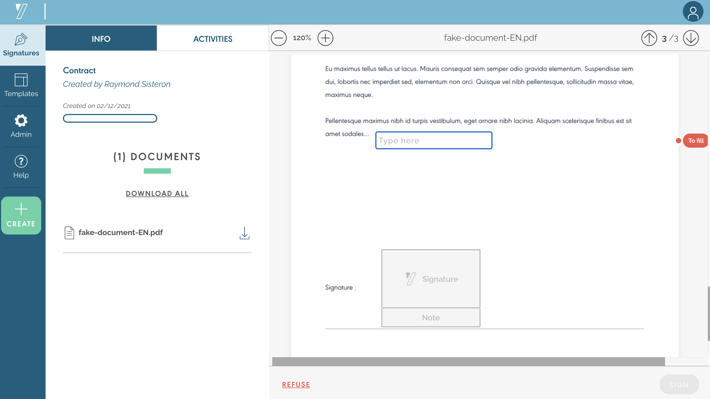Image resolution: width=710 pixels, height=399 pixels.
Task: Click the navigate to next page arrow
Action: pyautogui.click(x=692, y=37)
